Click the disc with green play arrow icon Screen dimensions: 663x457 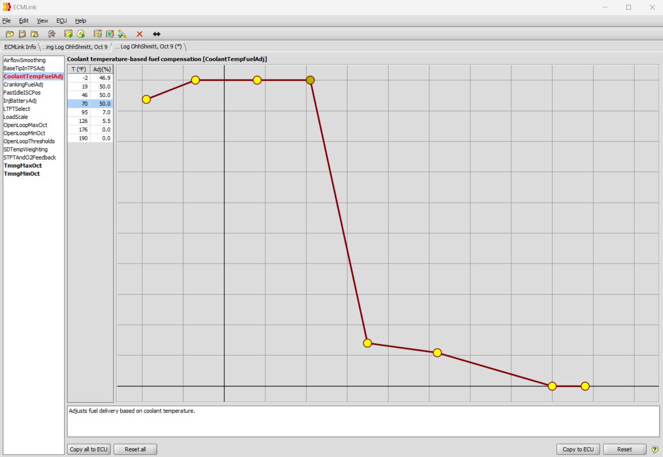pyautogui.click(x=81, y=34)
